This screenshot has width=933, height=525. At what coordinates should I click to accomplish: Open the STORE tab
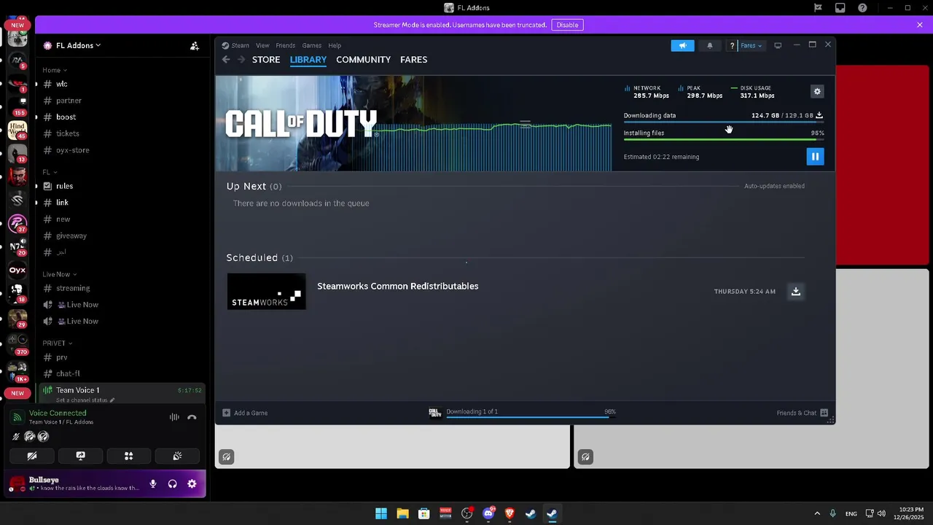266,60
